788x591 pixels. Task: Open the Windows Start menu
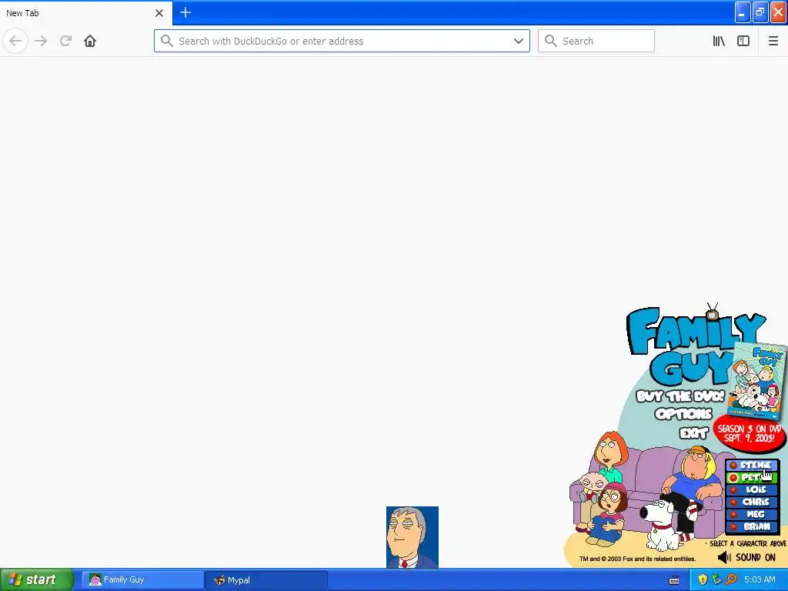(x=36, y=580)
